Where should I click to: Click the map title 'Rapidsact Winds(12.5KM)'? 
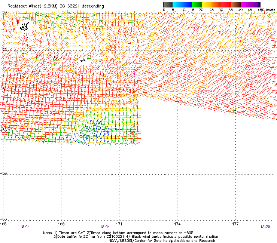point(33,6)
